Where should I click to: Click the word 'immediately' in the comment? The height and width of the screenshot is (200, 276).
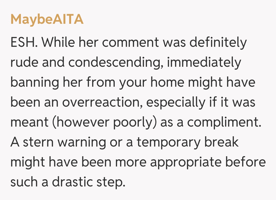click(x=204, y=63)
